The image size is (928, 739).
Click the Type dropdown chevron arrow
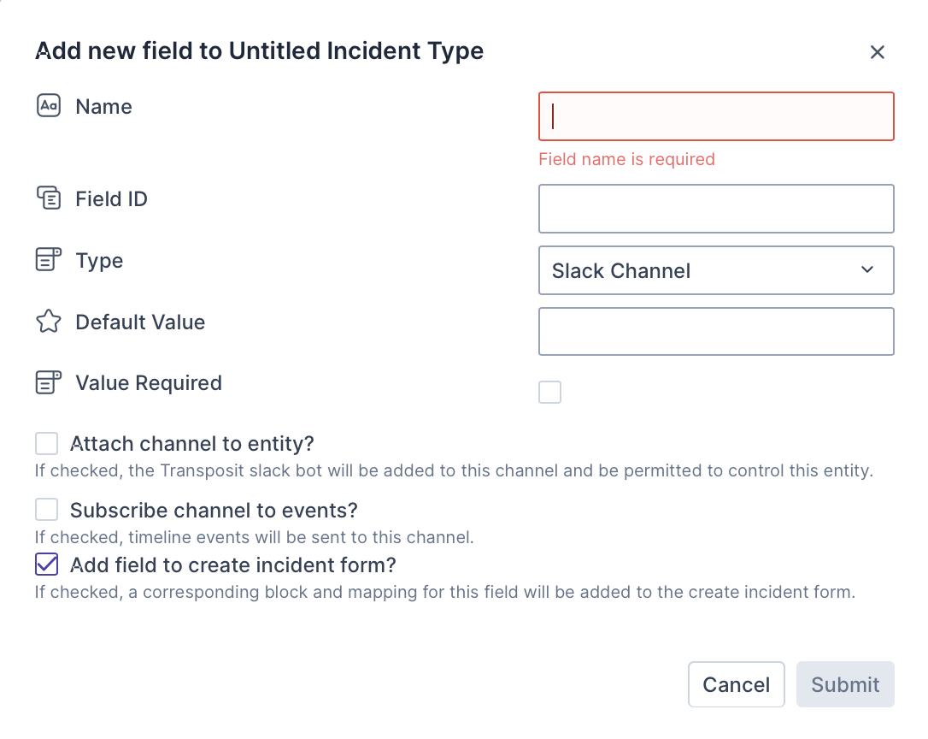(x=867, y=270)
